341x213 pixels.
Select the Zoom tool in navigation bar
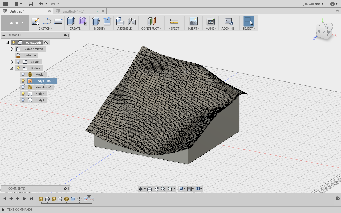coord(163,189)
